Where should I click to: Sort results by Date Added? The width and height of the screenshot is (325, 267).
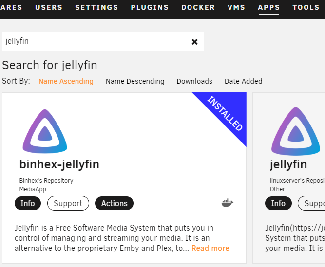pos(243,81)
